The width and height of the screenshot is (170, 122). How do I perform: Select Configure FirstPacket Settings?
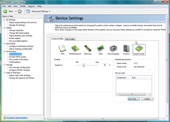tap(21, 46)
